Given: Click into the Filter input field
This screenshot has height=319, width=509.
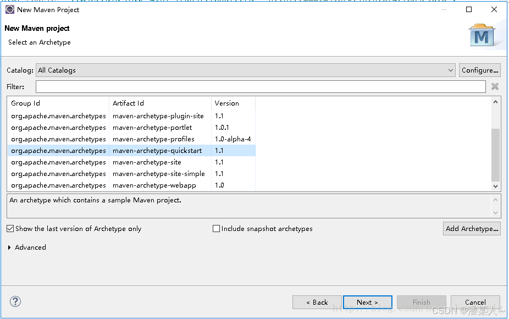Looking at the screenshot, I should coord(261,87).
